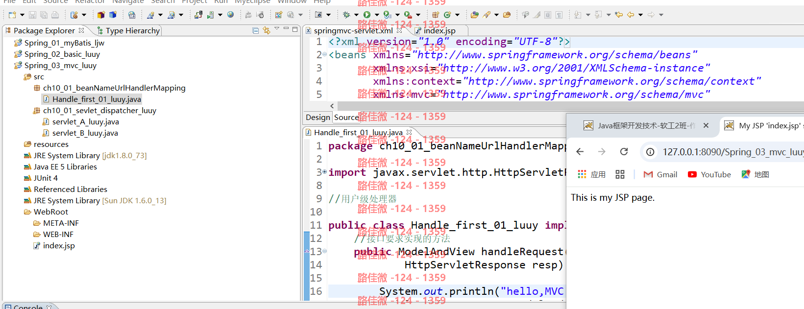
Task: Click the Open Type icon
Action: click(x=474, y=15)
